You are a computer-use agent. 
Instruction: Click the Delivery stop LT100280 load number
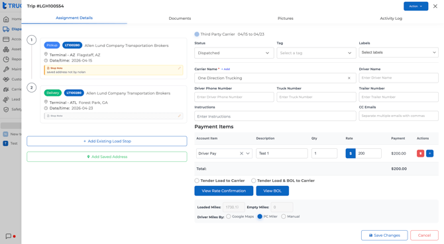[74, 93]
